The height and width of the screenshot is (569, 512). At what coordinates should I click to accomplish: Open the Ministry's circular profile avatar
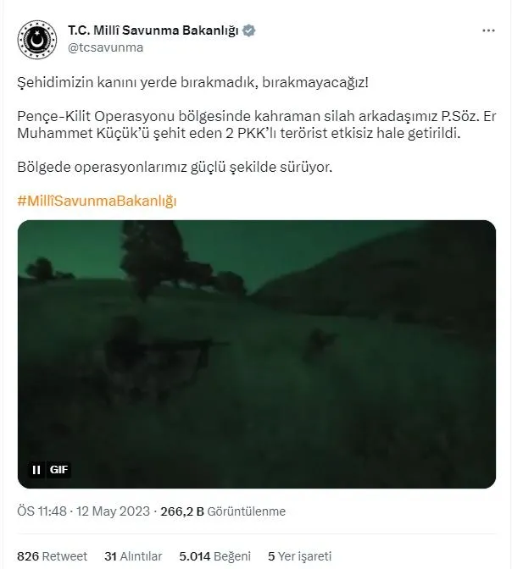(x=37, y=40)
